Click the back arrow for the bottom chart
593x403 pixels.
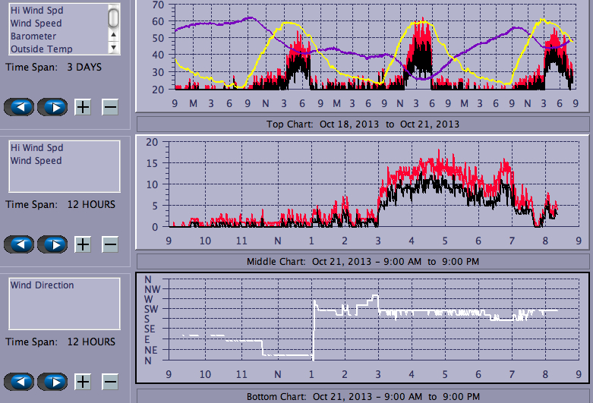pyautogui.click(x=21, y=382)
